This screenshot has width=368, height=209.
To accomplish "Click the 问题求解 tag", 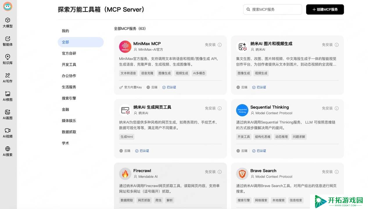I will (299, 137).
